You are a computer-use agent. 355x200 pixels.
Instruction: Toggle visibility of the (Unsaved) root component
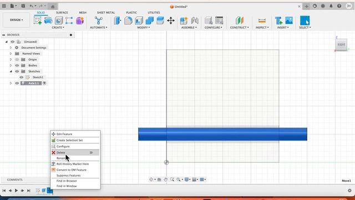click(12, 42)
